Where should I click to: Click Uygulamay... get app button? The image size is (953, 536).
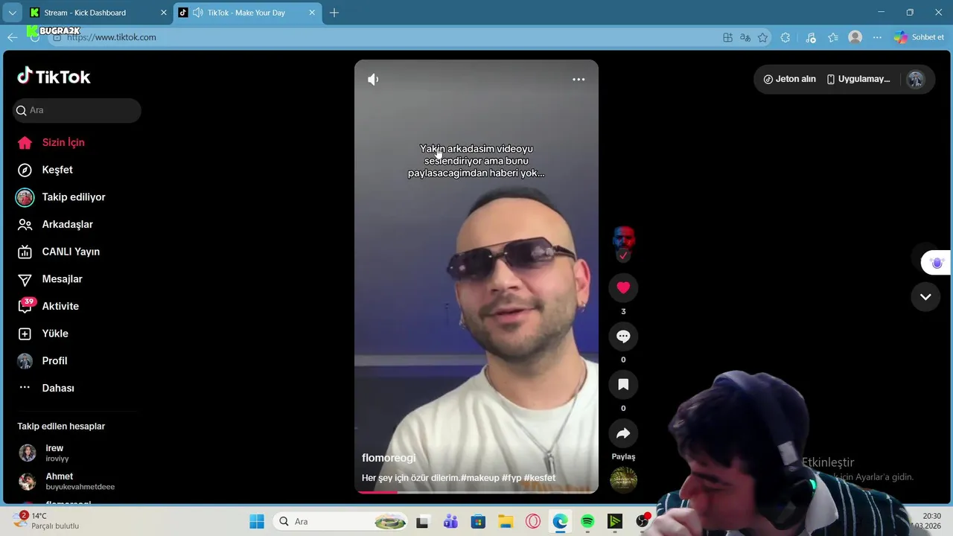pos(858,79)
